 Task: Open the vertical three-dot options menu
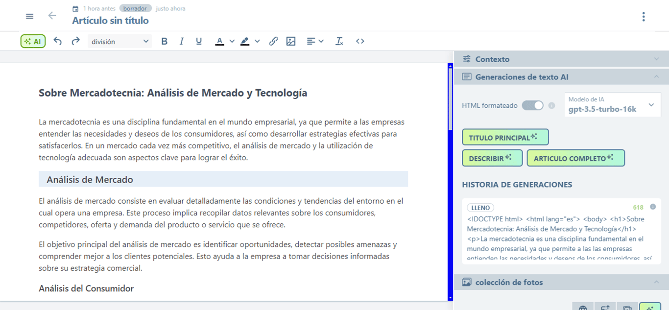pos(644,17)
